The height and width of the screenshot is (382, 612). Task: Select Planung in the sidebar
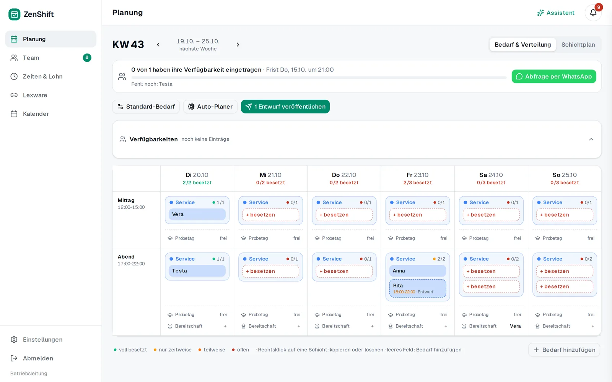click(x=51, y=39)
